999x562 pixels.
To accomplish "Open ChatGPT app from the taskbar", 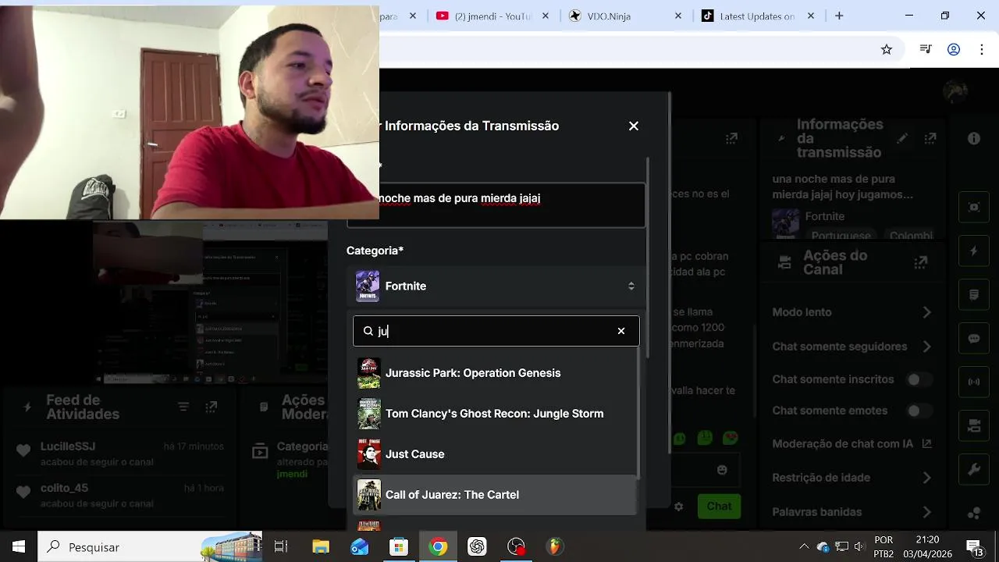I will tap(477, 547).
